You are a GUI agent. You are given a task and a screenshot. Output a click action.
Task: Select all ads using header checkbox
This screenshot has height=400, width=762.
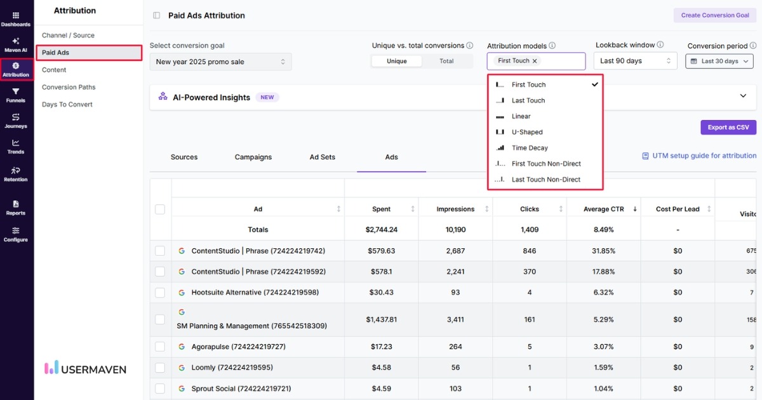[159, 208]
